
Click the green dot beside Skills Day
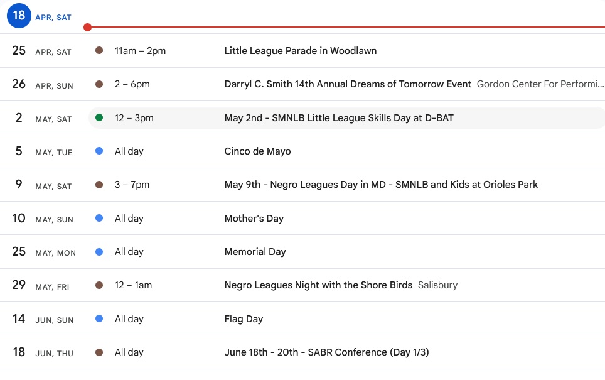pyautogui.click(x=99, y=117)
